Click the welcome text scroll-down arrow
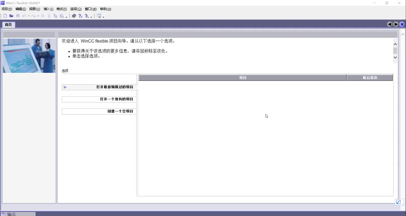406x216 pixels. tap(395, 57)
